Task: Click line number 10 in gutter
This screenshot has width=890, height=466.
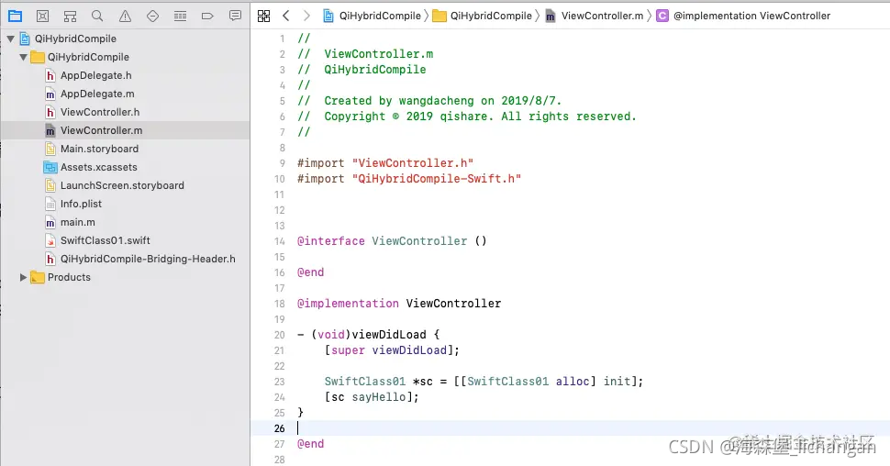Action: (279, 179)
